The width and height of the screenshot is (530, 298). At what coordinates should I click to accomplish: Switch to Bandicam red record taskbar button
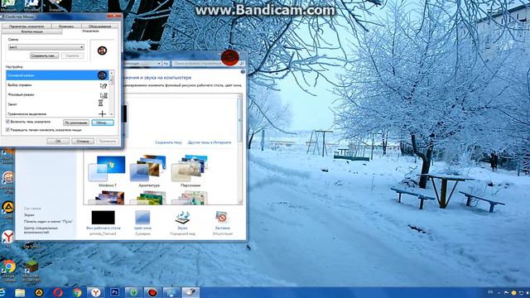click(152, 292)
